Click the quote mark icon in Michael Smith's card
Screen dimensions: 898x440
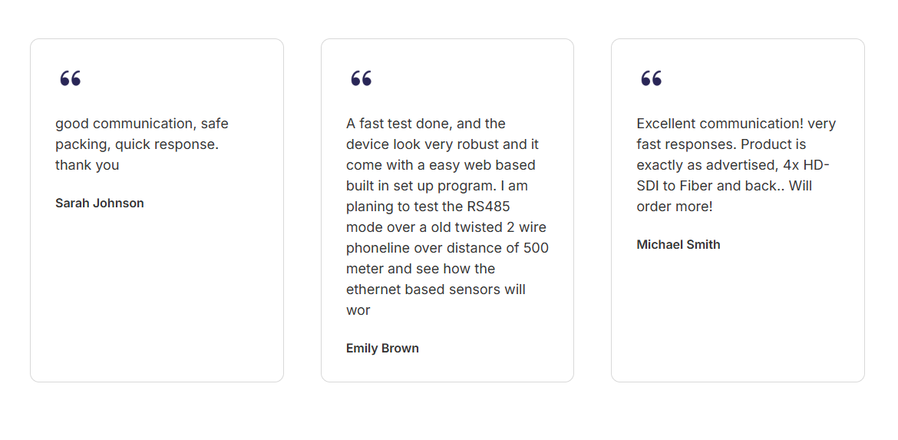click(x=652, y=78)
